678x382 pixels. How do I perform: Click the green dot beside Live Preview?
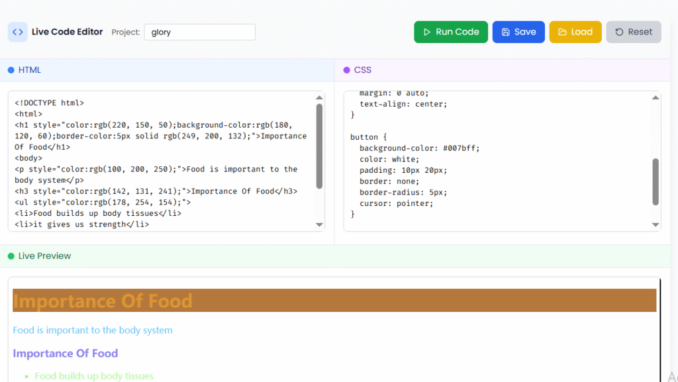coord(11,256)
